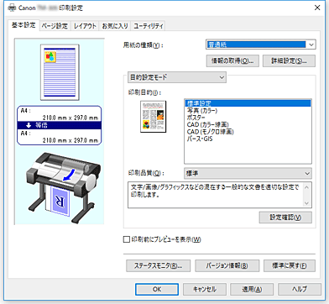The width and height of the screenshot is (329, 304).
Task: Open 詳細設定 for paper type
Action: click(289, 60)
